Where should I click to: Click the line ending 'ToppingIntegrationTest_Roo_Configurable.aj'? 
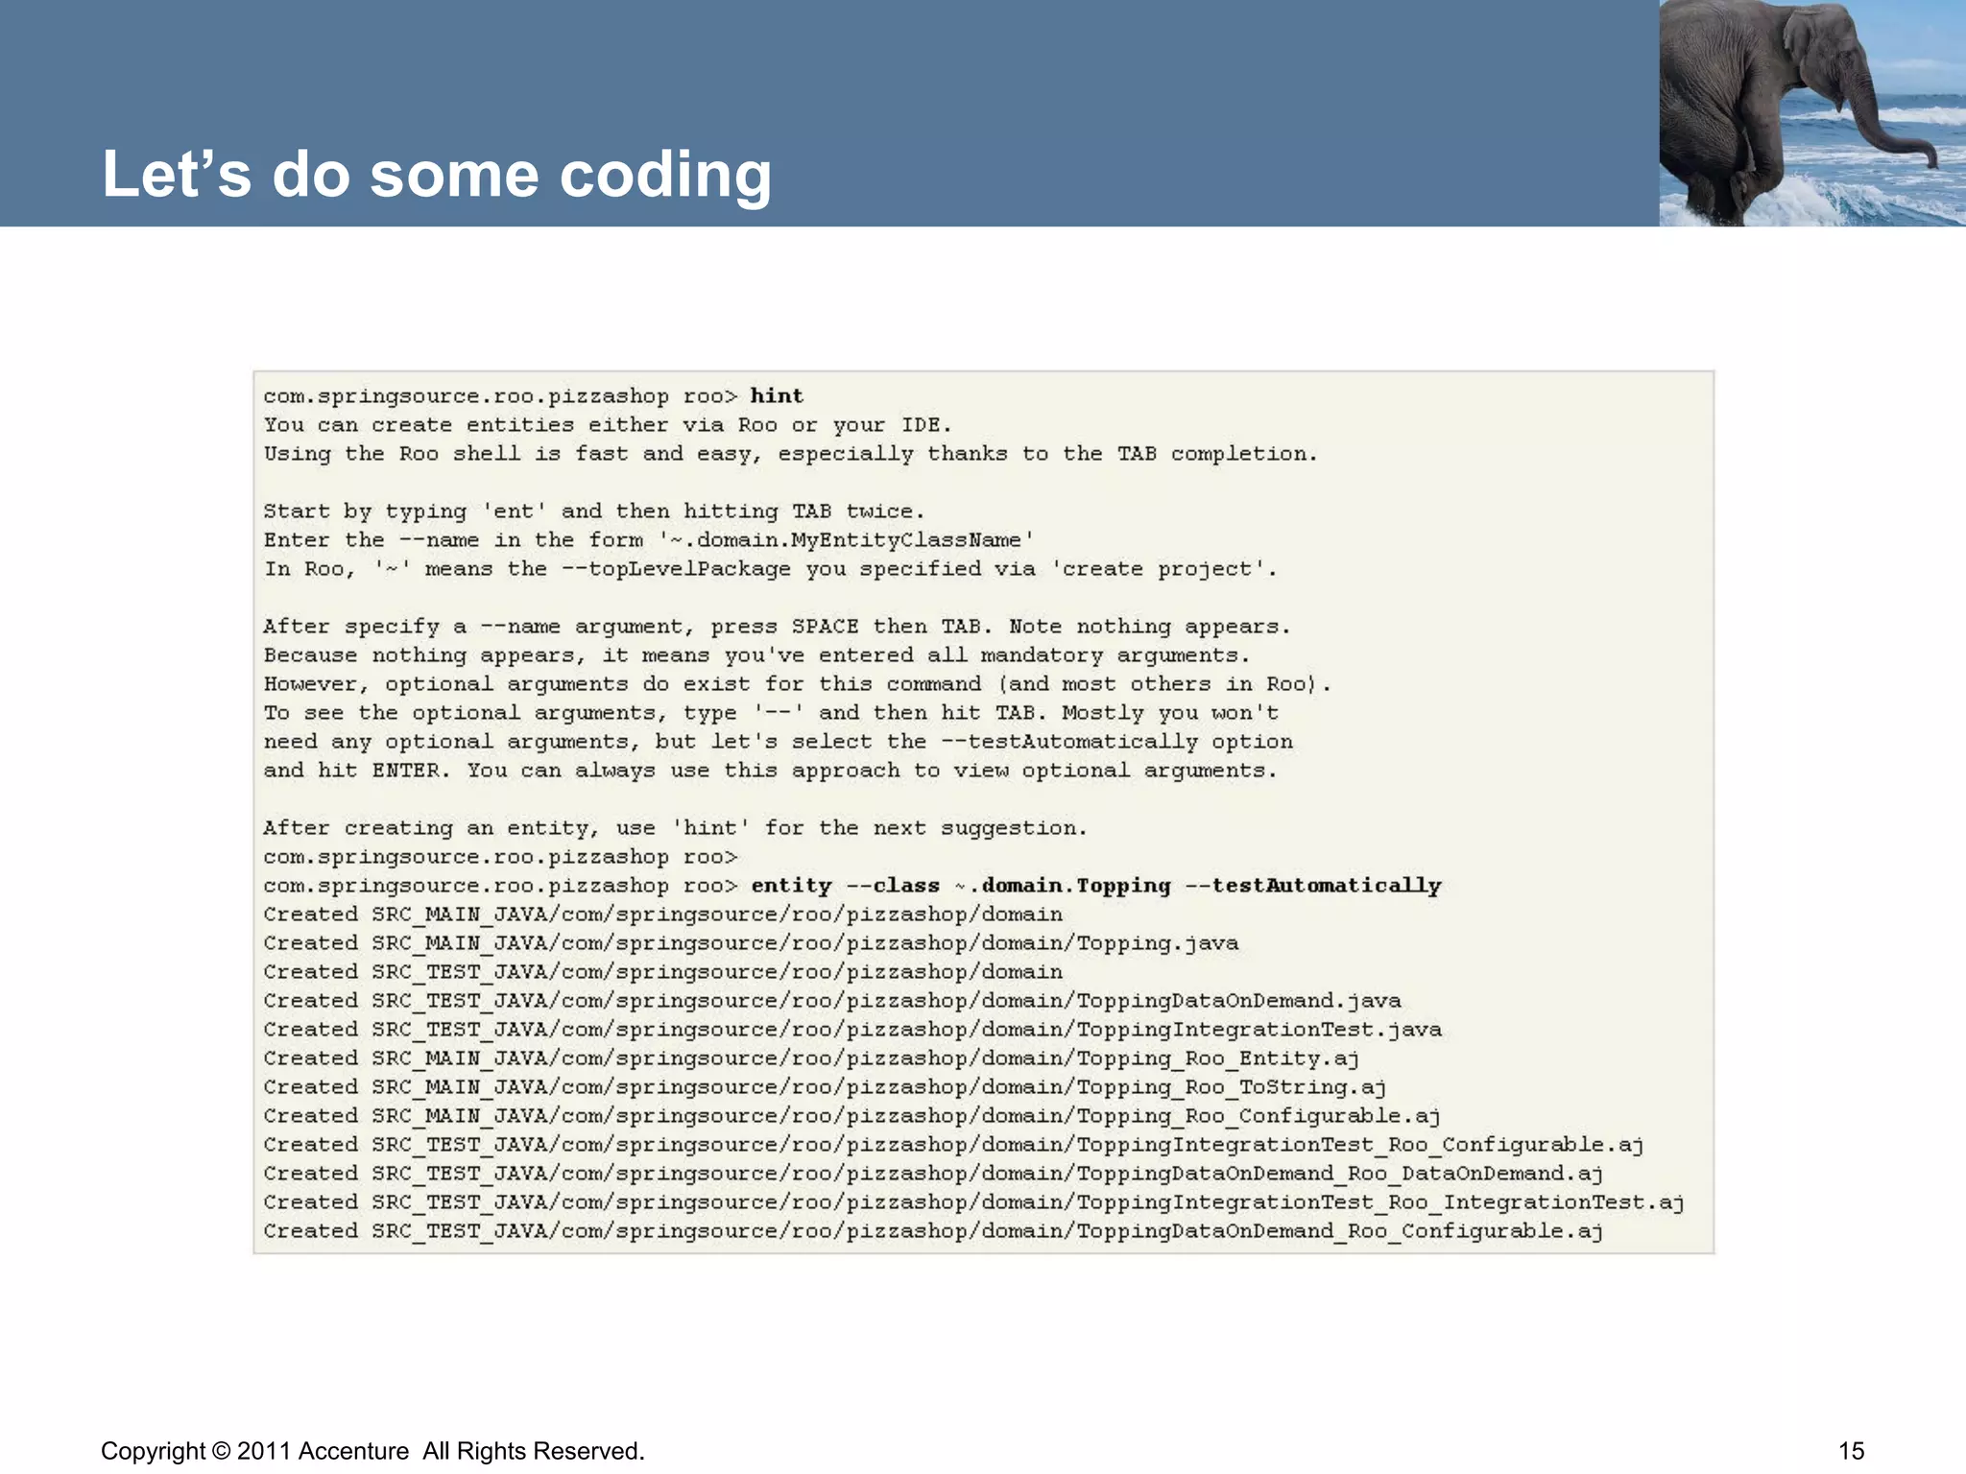pyautogui.click(x=953, y=1145)
